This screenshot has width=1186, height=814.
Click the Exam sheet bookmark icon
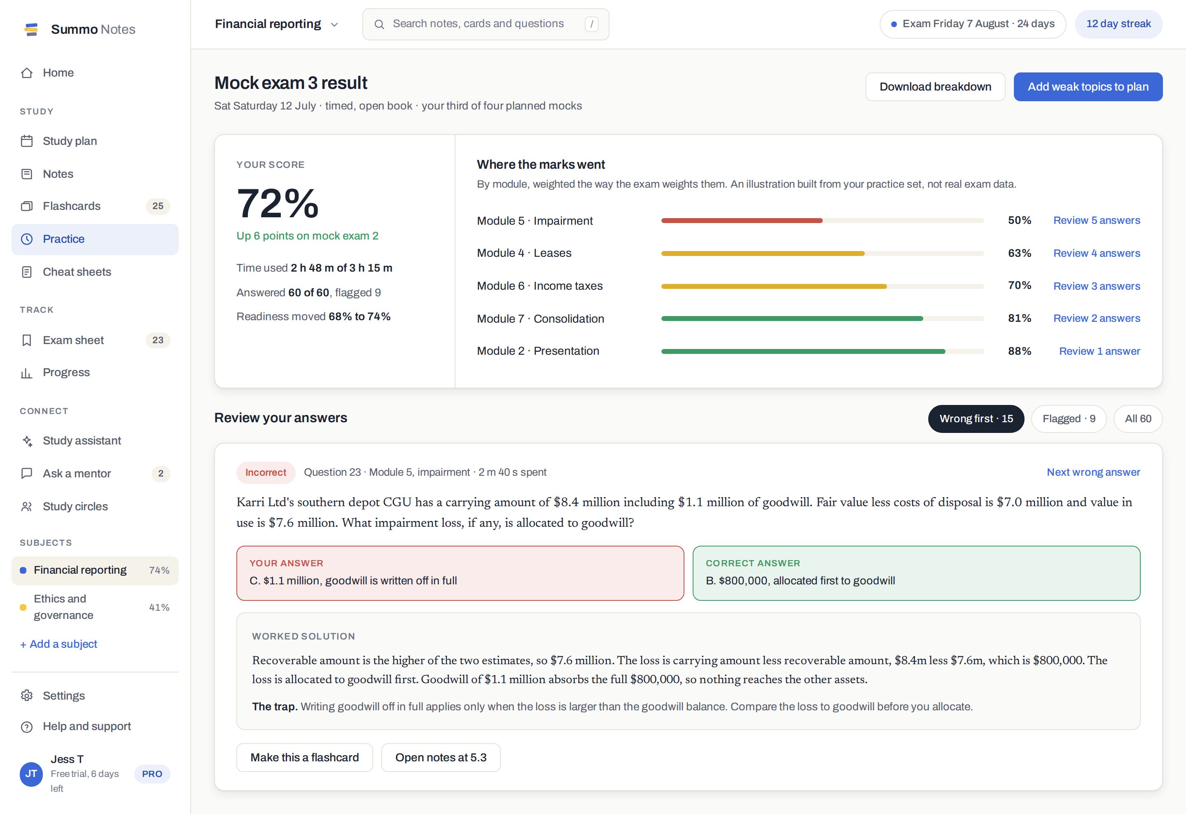click(x=27, y=340)
